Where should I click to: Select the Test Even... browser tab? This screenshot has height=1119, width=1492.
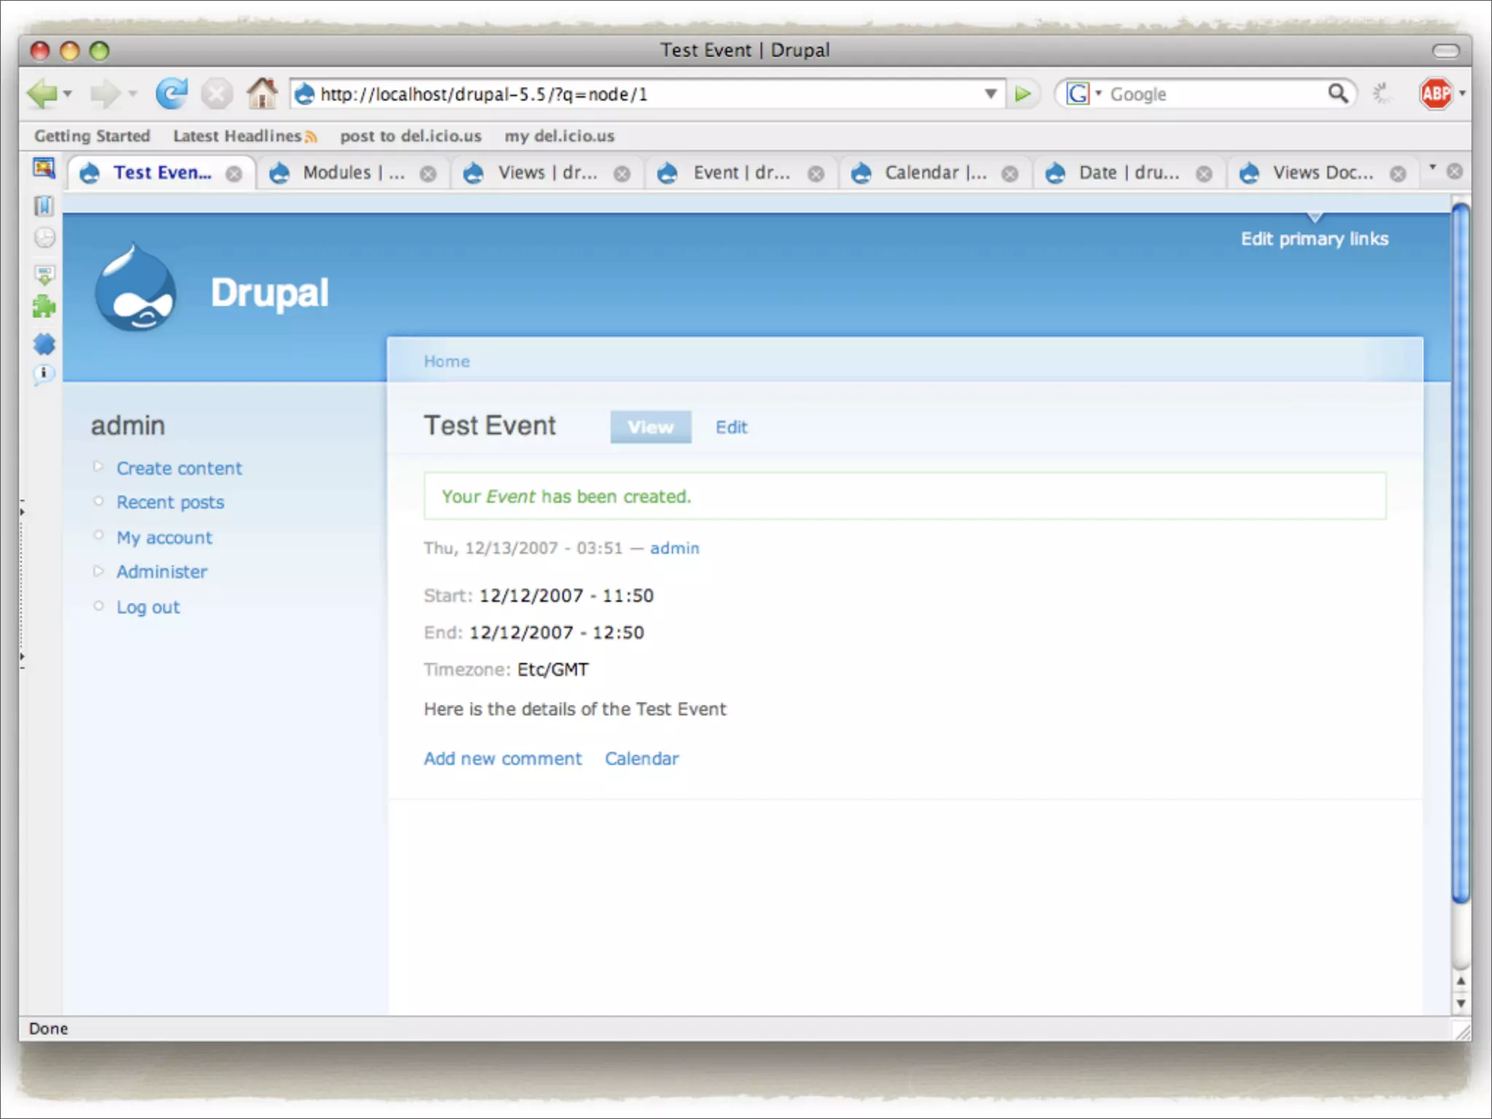(x=162, y=173)
